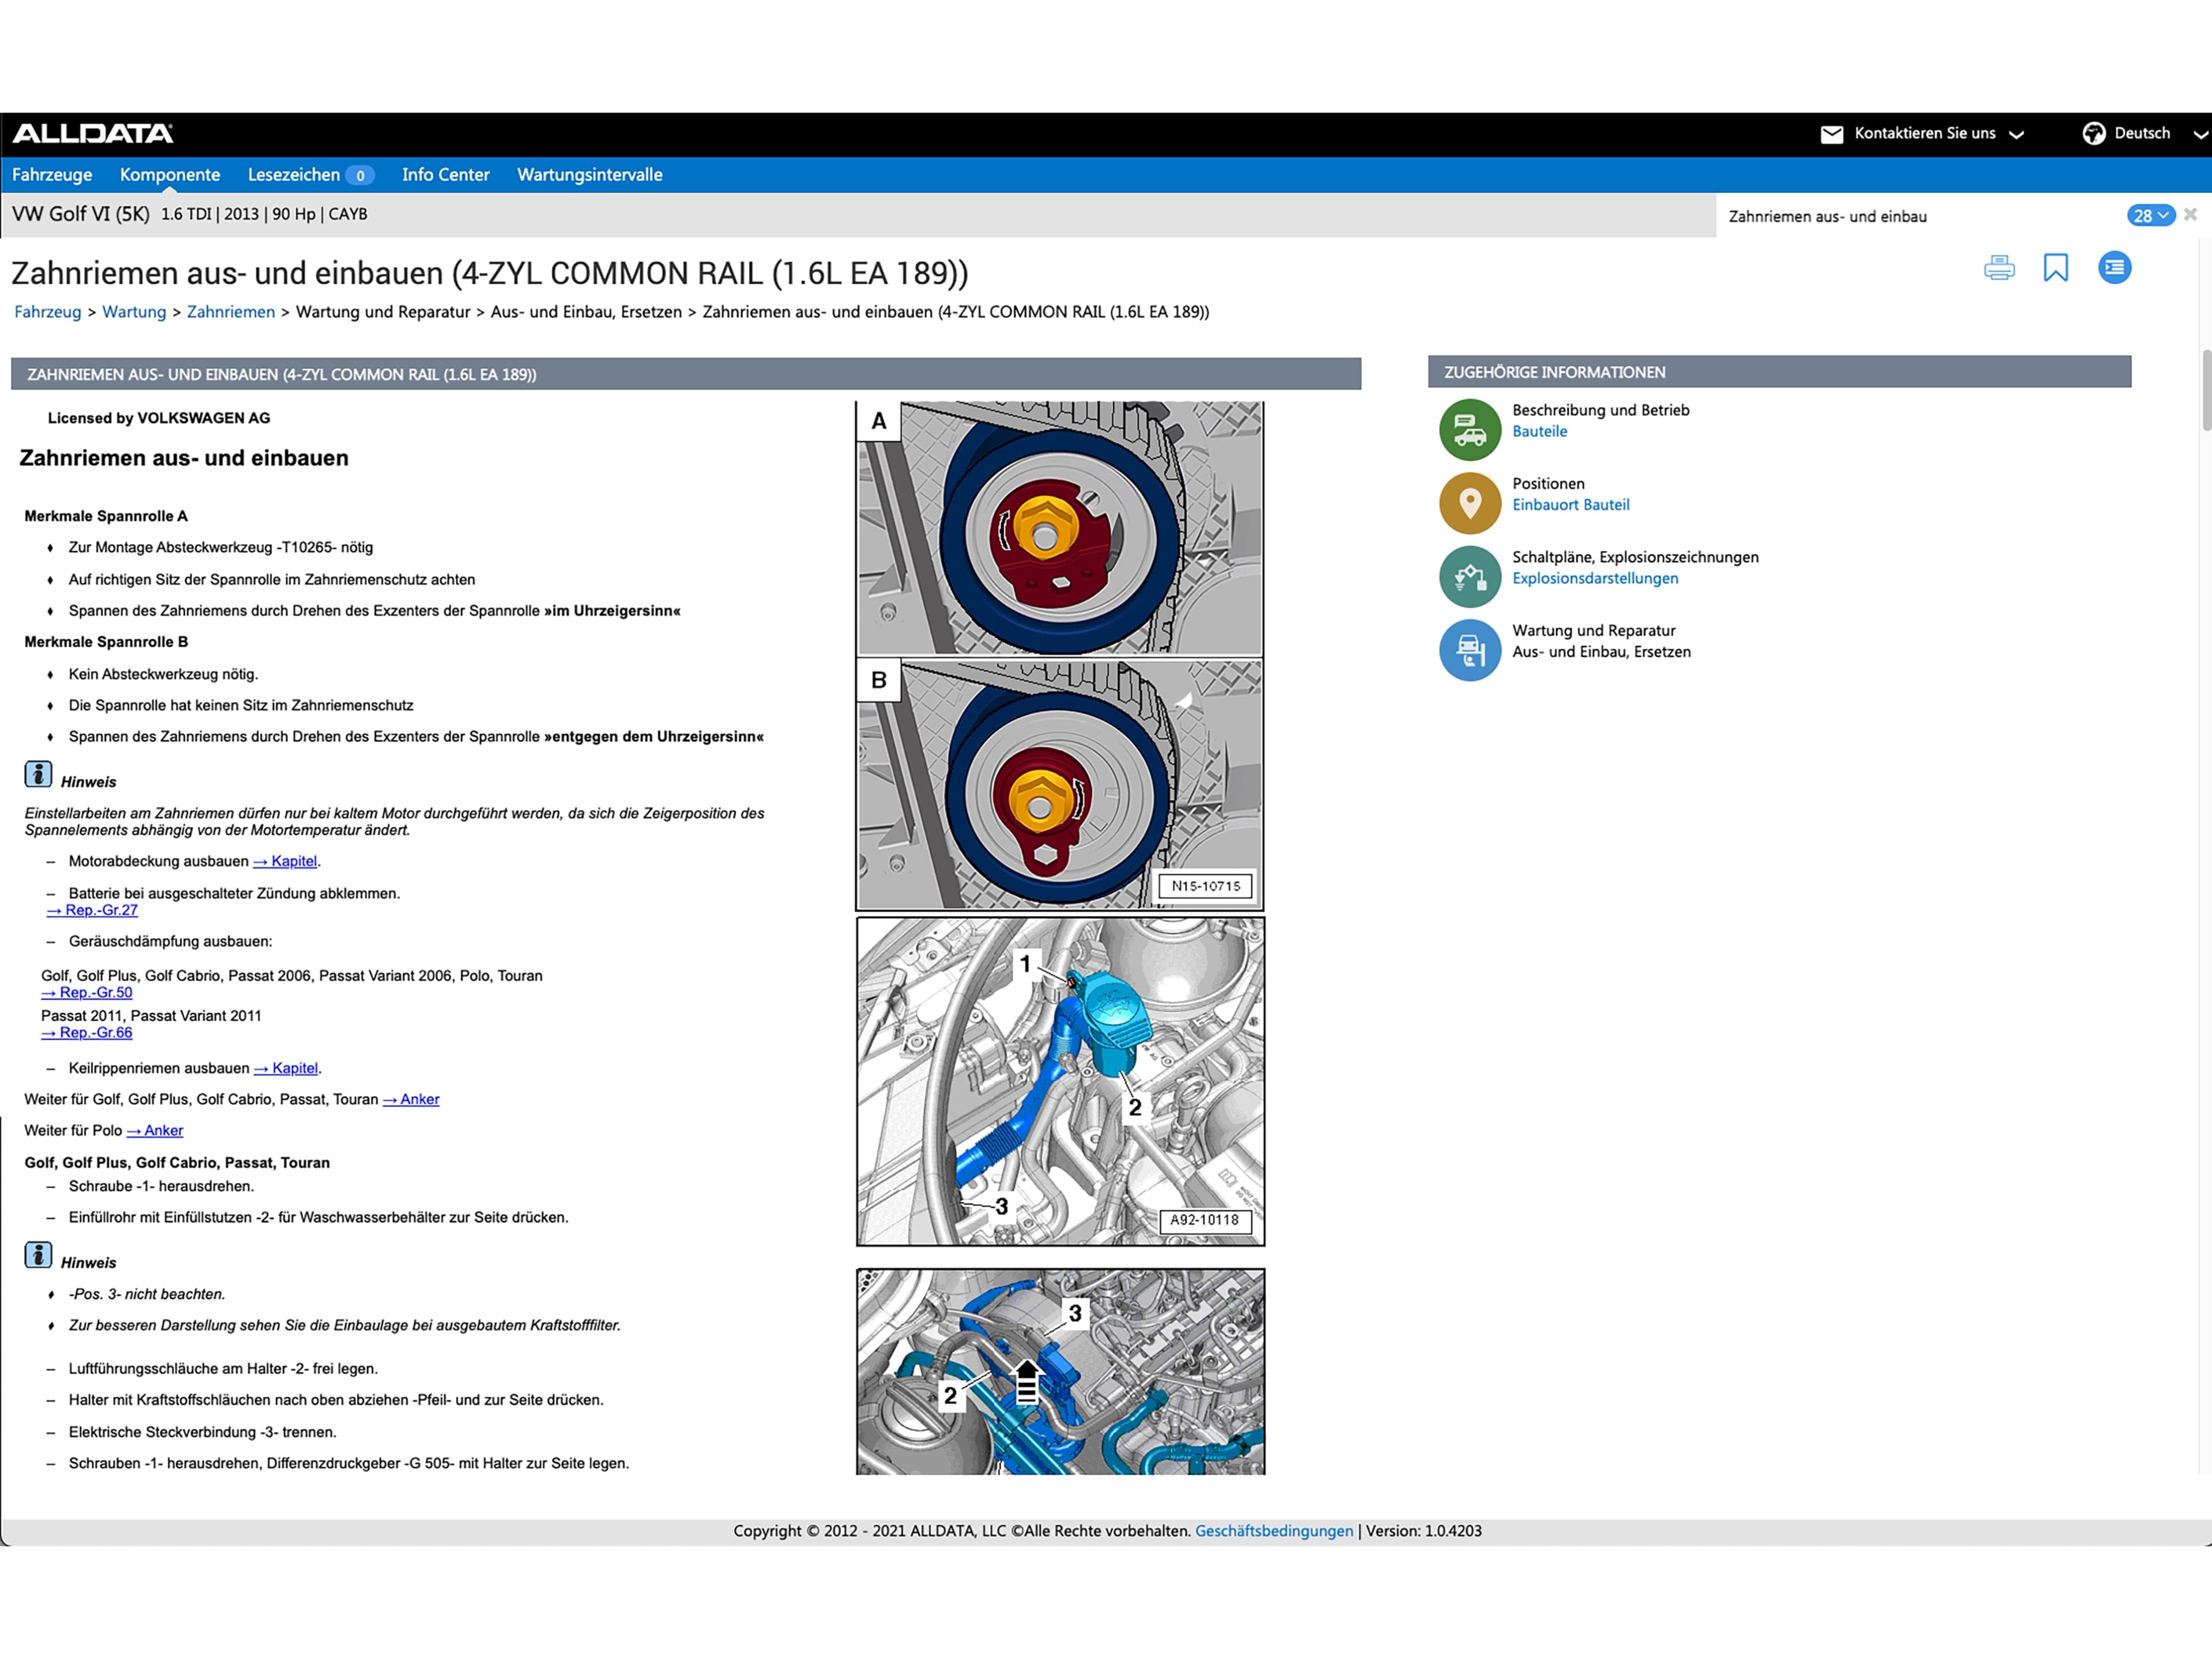The width and height of the screenshot is (2212, 1659).
Task: Click the Spannrolle A illustration
Action: pos(1060,529)
